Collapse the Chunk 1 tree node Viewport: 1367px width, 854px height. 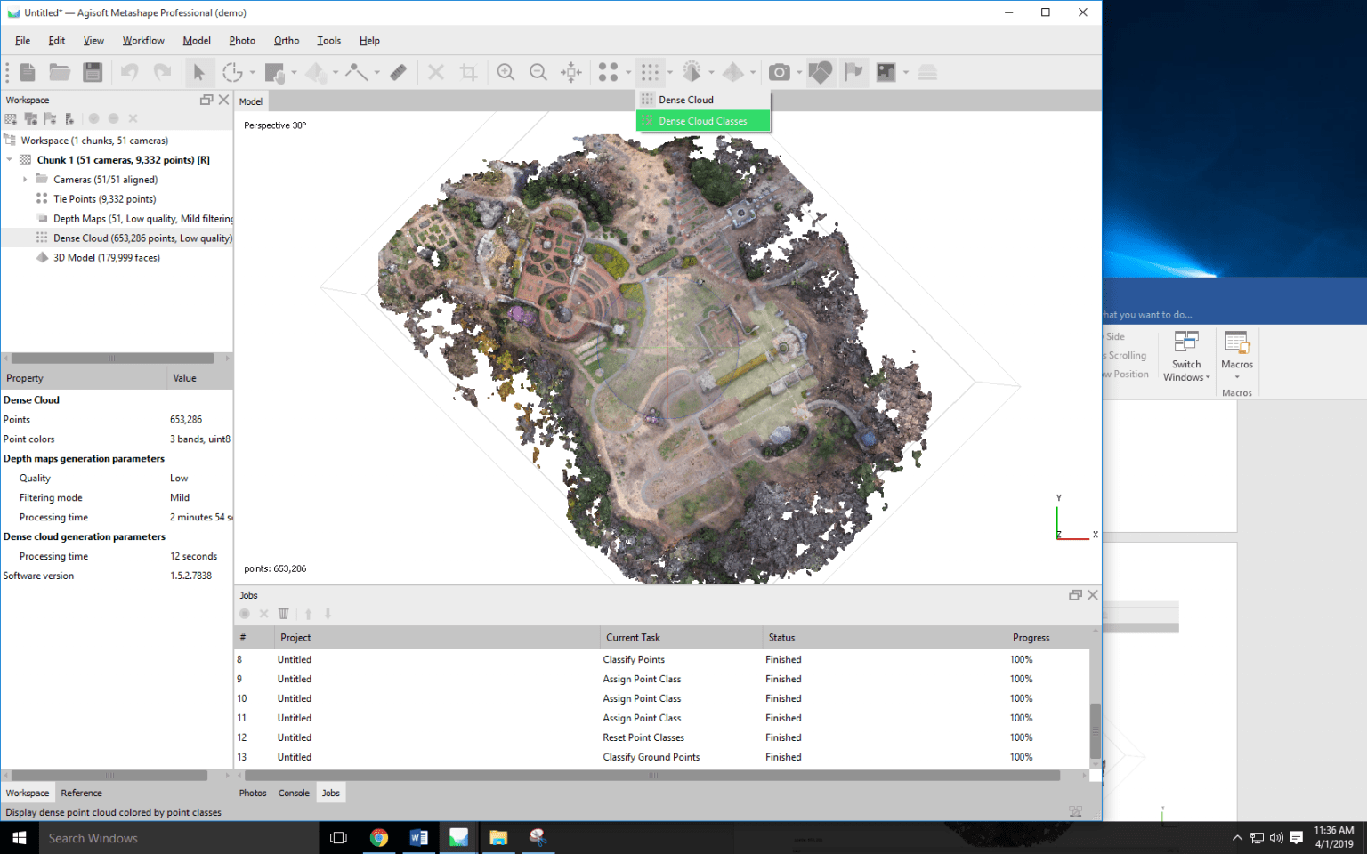(x=10, y=159)
